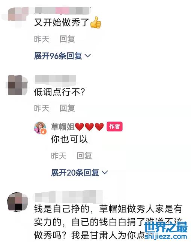
Task: Tap the avatar beside the 钱是自己挣的 comment
Action: click(x=17, y=202)
